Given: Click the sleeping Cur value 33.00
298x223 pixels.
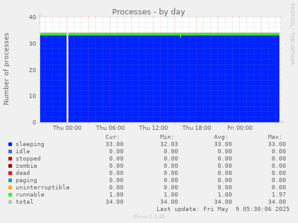Looking at the screenshot, I should pyautogui.click(x=115, y=144).
